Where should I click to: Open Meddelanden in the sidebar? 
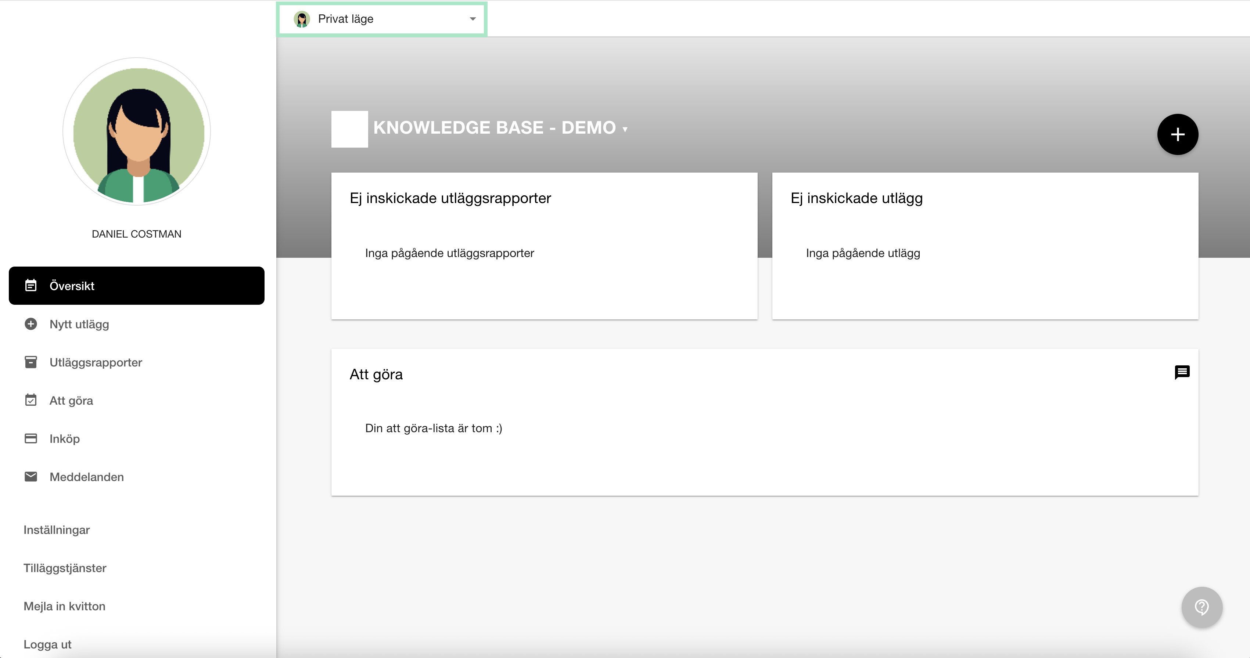point(136,477)
